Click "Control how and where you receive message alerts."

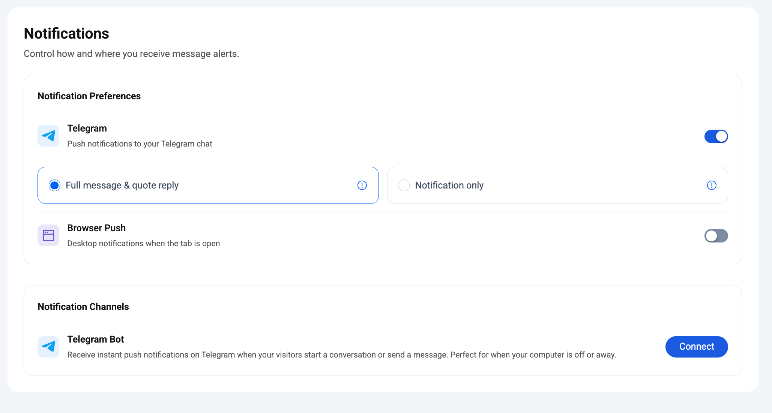(131, 54)
